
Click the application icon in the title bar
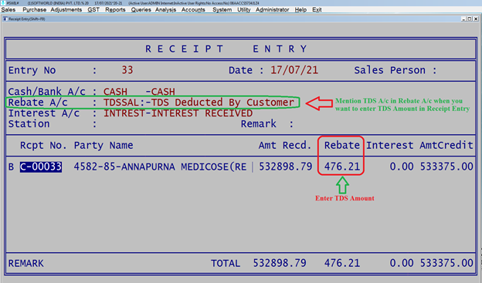tap(3, 3)
